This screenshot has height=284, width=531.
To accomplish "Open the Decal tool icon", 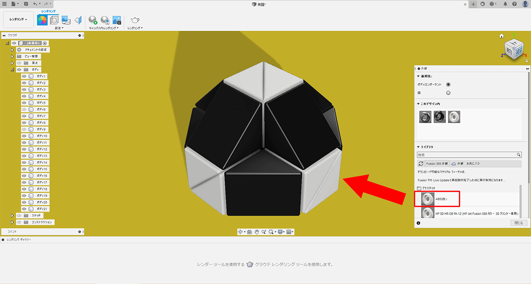I will coord(66,20).
